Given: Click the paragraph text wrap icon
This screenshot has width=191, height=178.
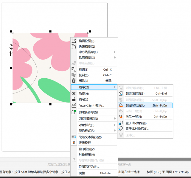Looking at the screenshot, I should tap(74, 137).
